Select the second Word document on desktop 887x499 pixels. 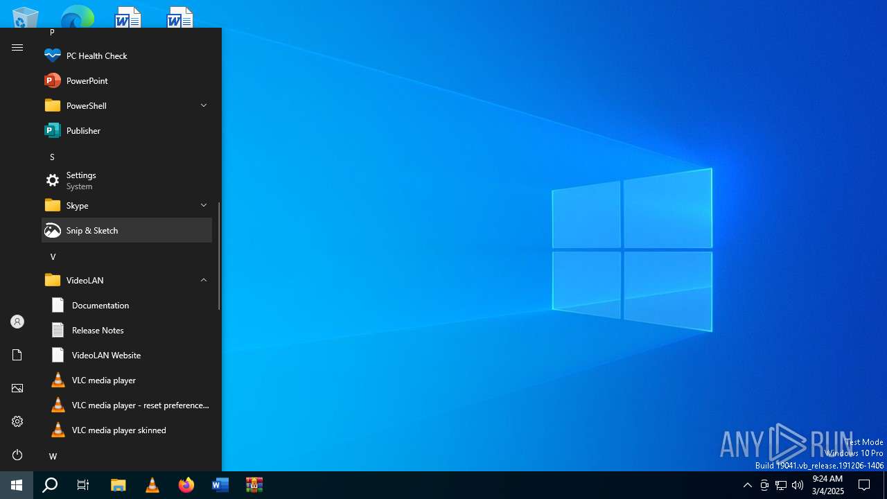(179, 17)
